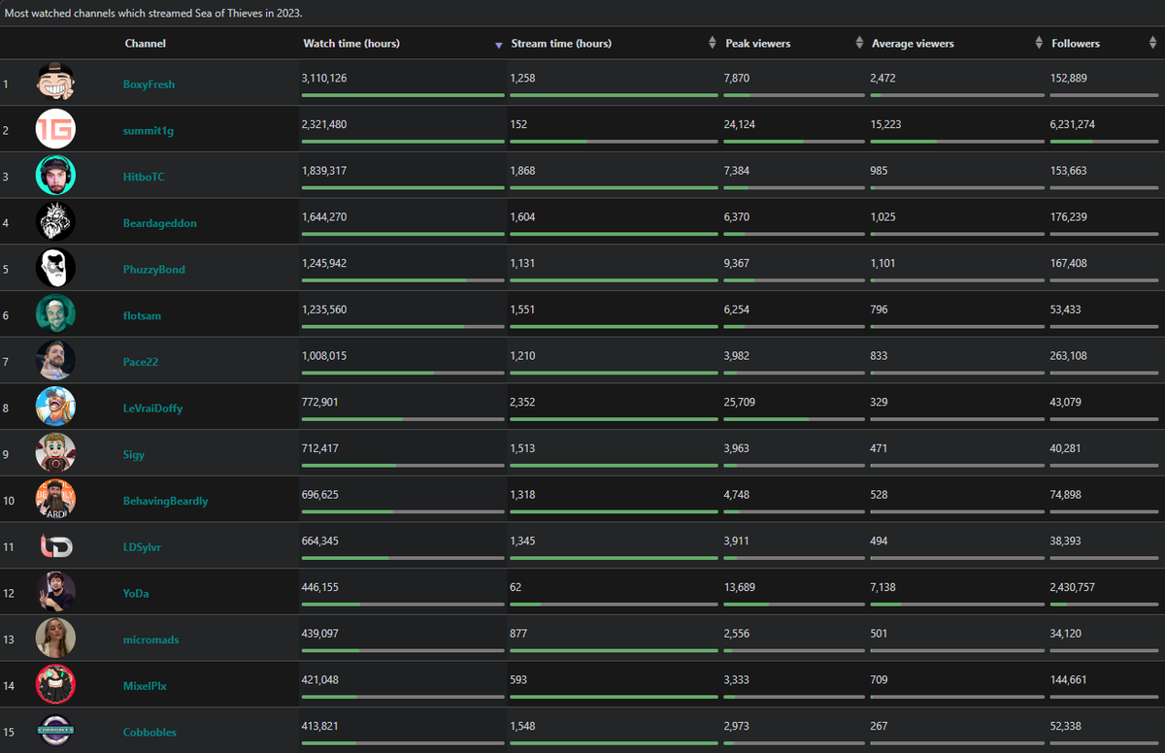Click the flotsam channel name
The width and height of the screenshot is (1165, 753).
click(x=142, y=316)
